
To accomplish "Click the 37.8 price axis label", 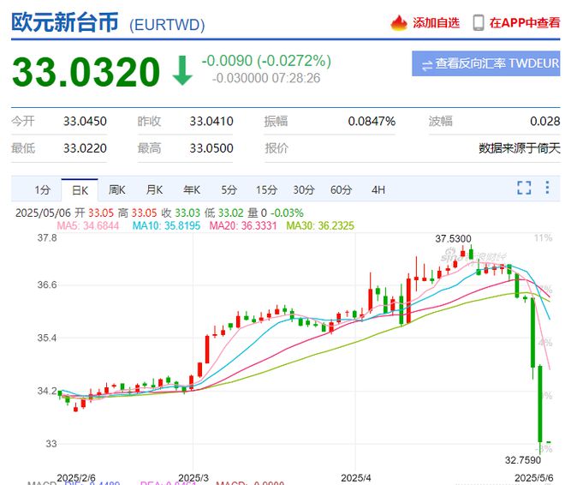I will pos(47,238).
